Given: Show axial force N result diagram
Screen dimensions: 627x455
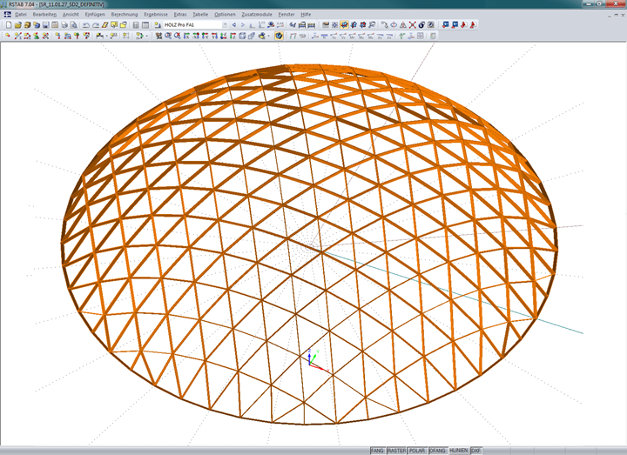Looking at the screenshot, I should coord(324,36).
